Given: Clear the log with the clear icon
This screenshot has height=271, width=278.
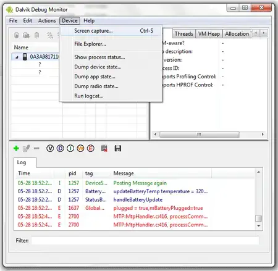Looking at the screenshot, I should click(104, 148).
